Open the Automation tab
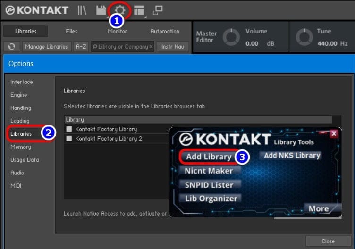Viewport: 355px width, 249px height. pyautogui.click(x=165, y=31)
